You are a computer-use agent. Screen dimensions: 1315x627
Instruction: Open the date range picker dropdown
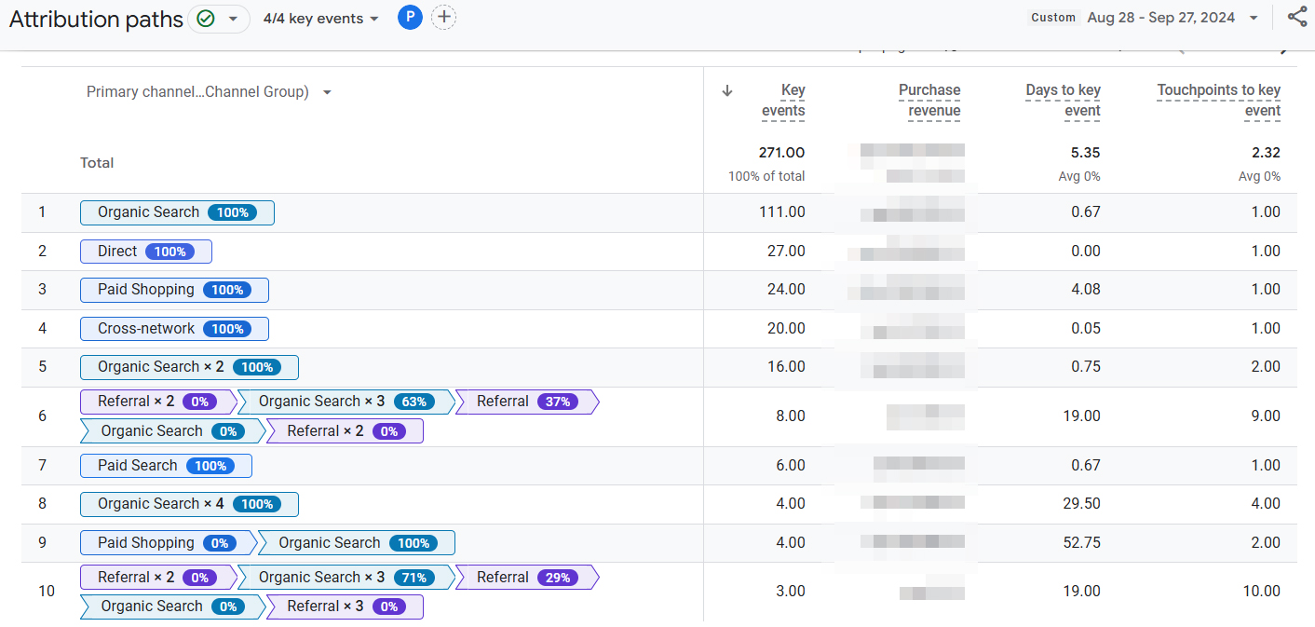[1254, 17]
